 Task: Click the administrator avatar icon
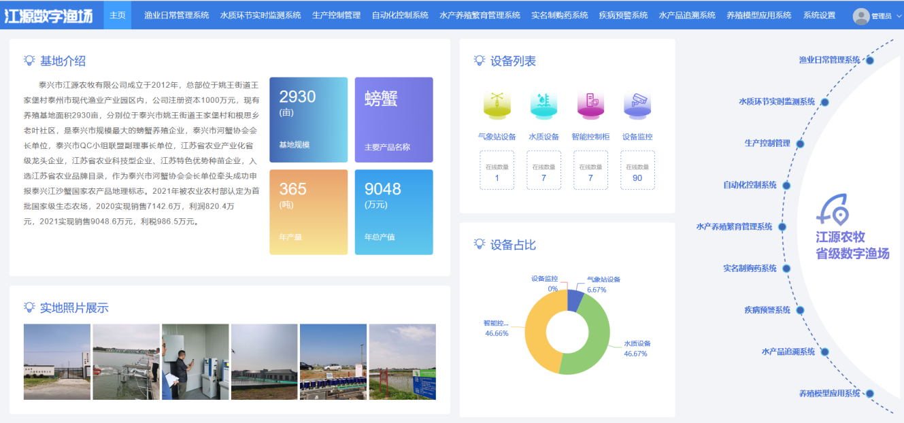pyautogui.click(x=861, y=16)
